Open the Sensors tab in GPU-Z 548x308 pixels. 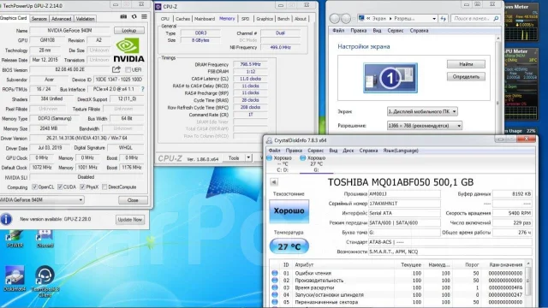coord(39,19)
